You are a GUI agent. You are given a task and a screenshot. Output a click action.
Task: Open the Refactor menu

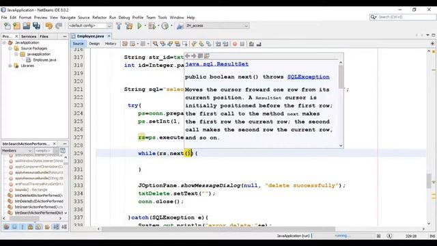coord(99,17)
